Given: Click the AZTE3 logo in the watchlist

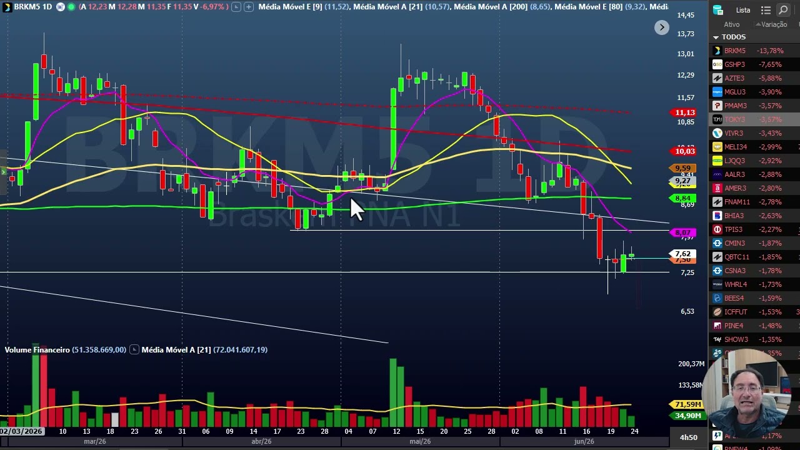Looking at the screenshot, I should pos(717,78).
